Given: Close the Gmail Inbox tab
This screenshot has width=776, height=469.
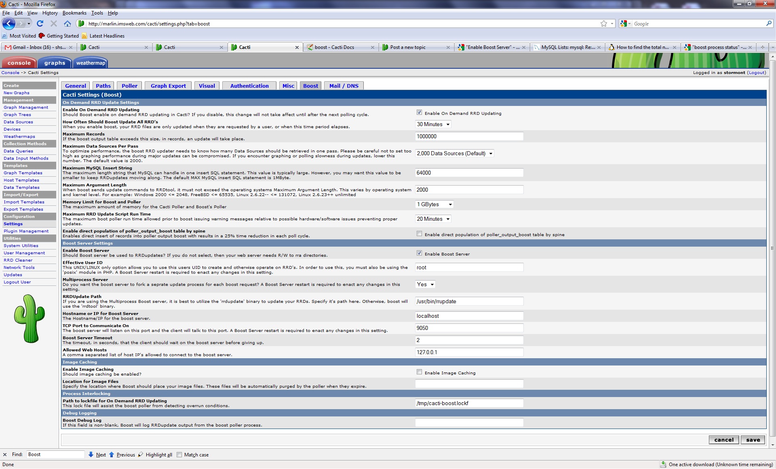Looking at the screenshot, I should (71, 47).
